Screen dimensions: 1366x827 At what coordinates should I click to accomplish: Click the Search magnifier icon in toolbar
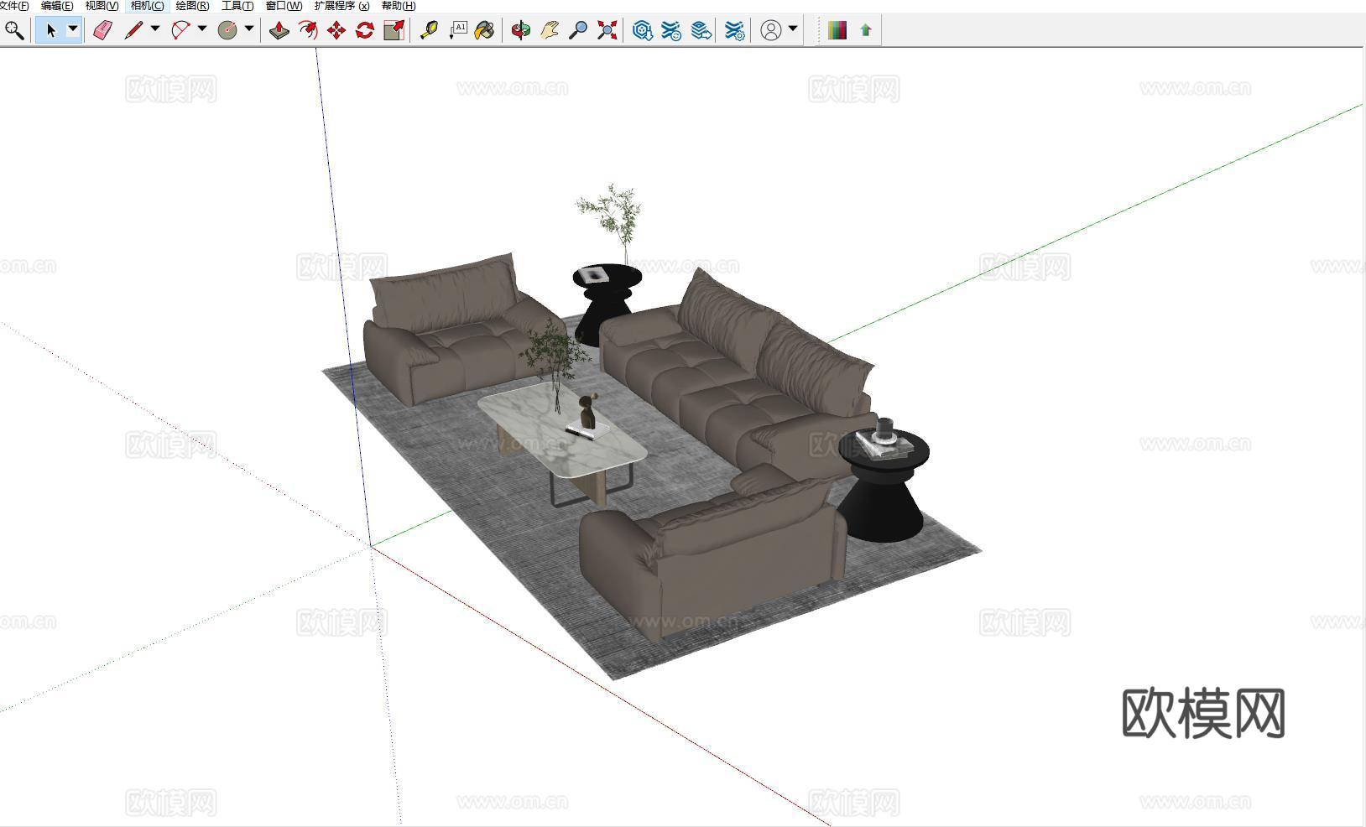pos(14,31)
